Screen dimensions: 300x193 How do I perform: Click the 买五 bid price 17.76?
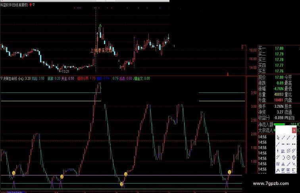tap(279, 71)
